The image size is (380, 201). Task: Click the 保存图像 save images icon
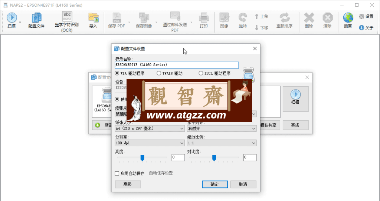pos(144,21)
